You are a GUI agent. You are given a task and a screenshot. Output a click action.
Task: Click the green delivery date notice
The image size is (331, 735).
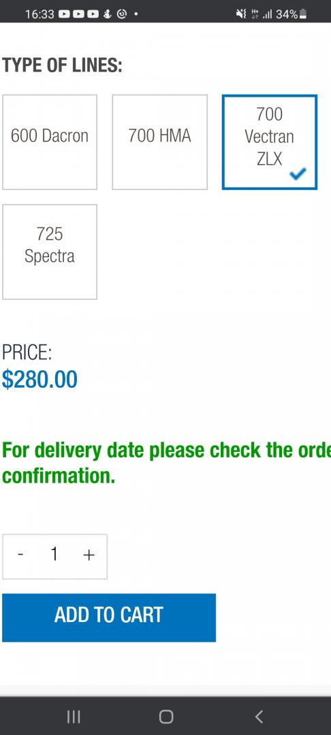coord(166,463)
